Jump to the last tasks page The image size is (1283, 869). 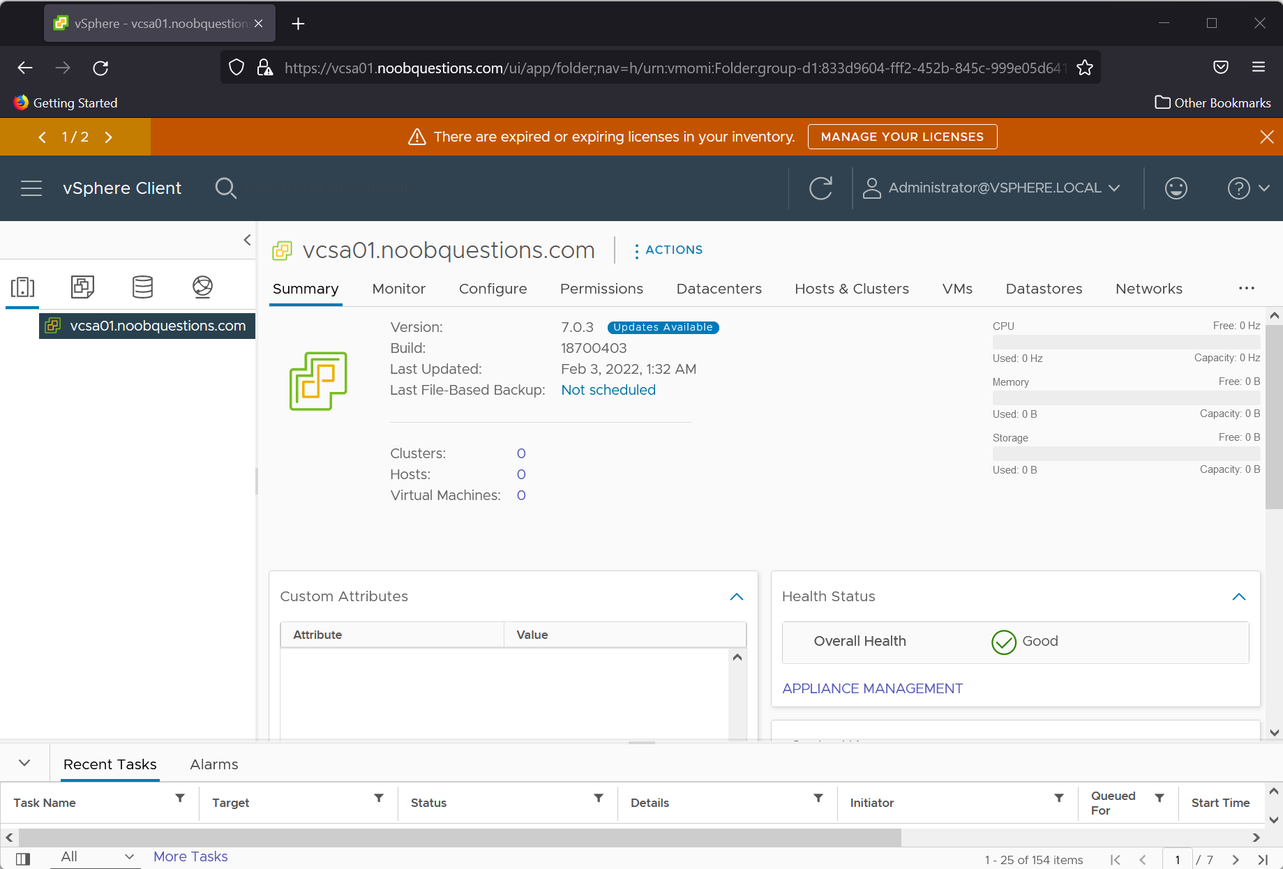point(1262,860)
